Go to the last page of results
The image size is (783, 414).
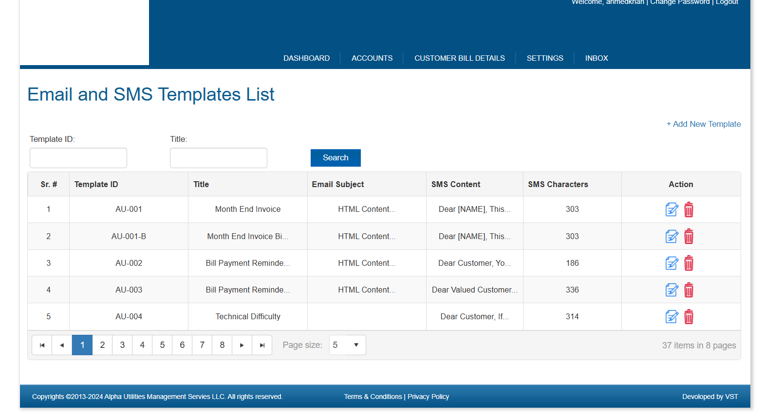tap(262, 345)
